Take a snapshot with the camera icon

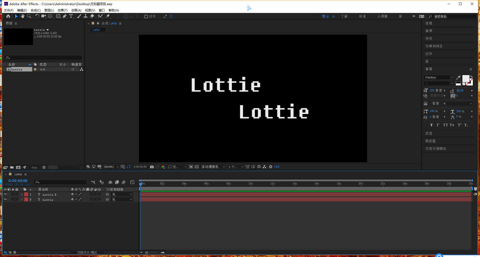click(152, 167)
